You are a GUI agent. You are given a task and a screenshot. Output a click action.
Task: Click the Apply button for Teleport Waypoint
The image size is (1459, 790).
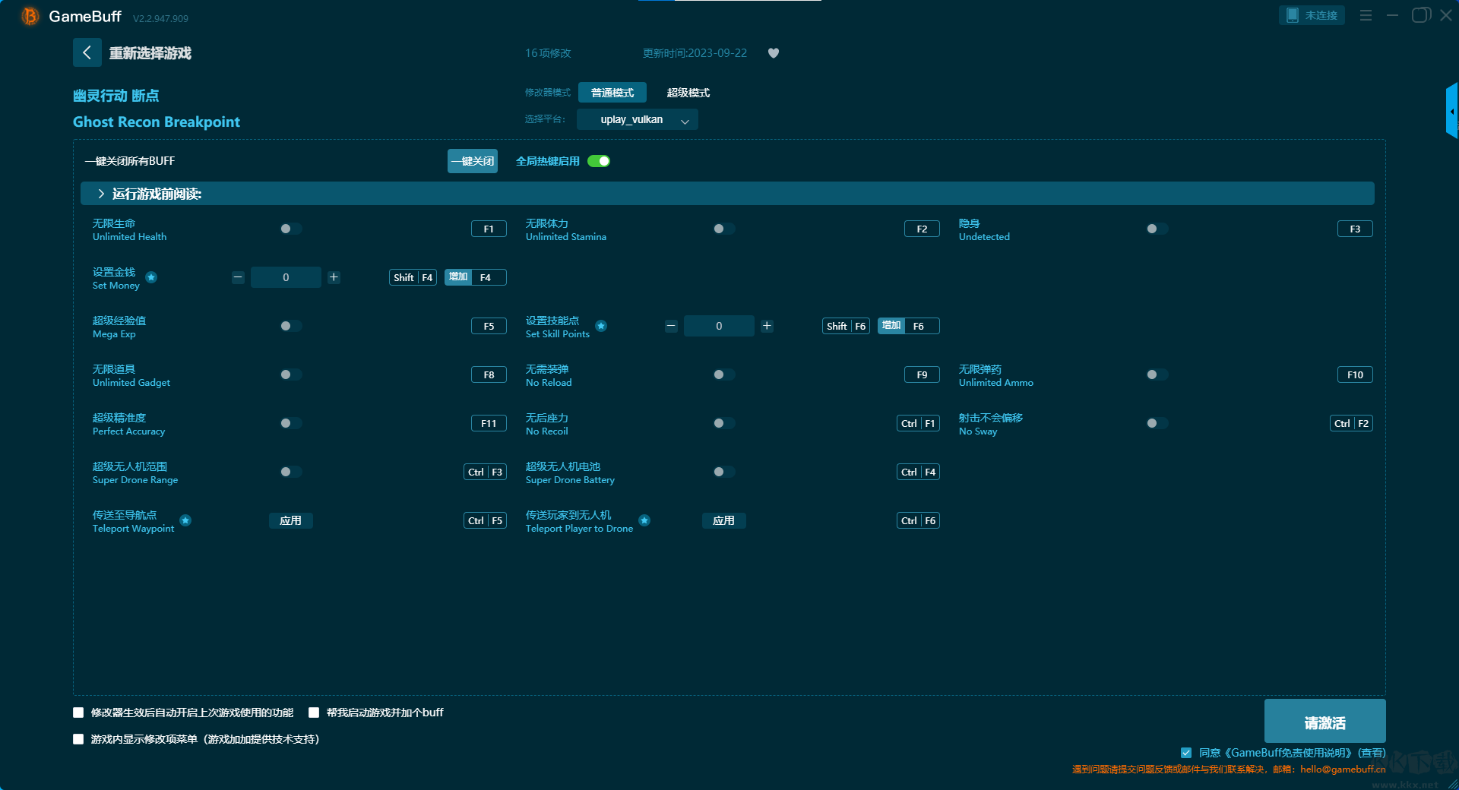point(290,520)
